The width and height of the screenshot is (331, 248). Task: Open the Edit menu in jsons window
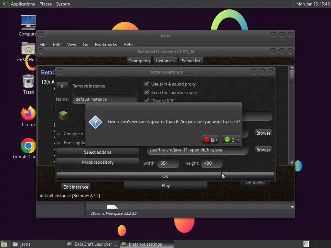click(57, 45)
